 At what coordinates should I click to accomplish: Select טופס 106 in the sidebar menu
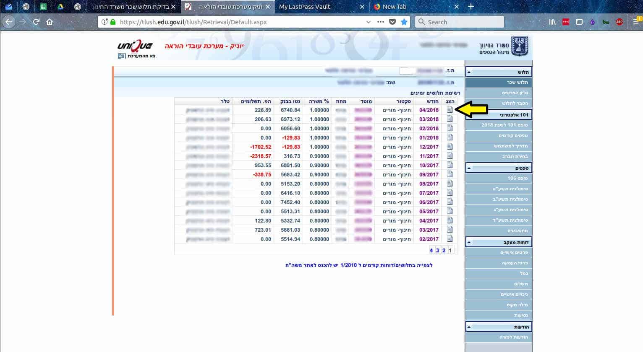pyautogui.click(x=517, y=178)
